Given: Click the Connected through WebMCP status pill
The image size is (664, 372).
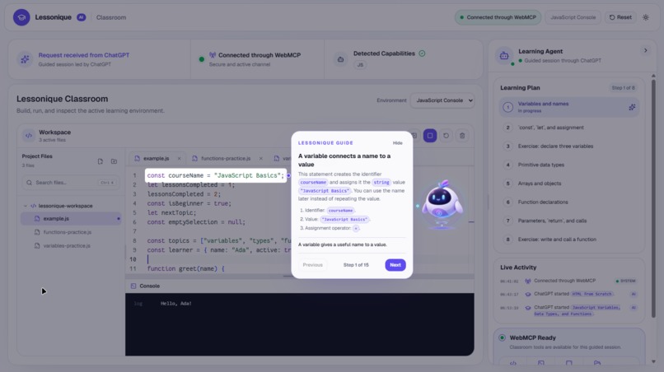Looking at the screenshot, I should pos(498,17).
